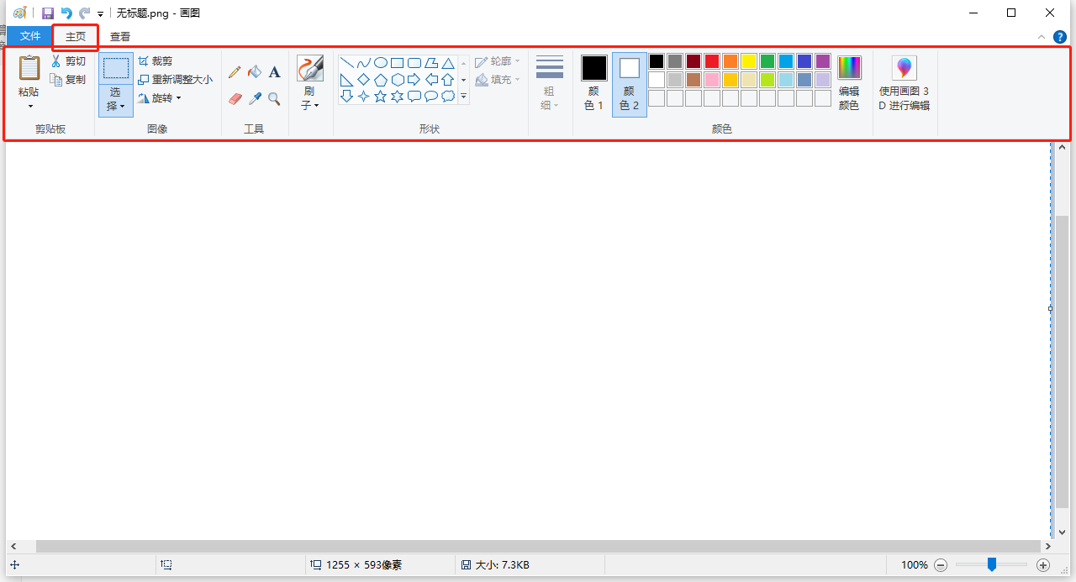
Task: Activate the 颜色 1 foreground color box
Action: pyautogui.click(x=593, y=84)
